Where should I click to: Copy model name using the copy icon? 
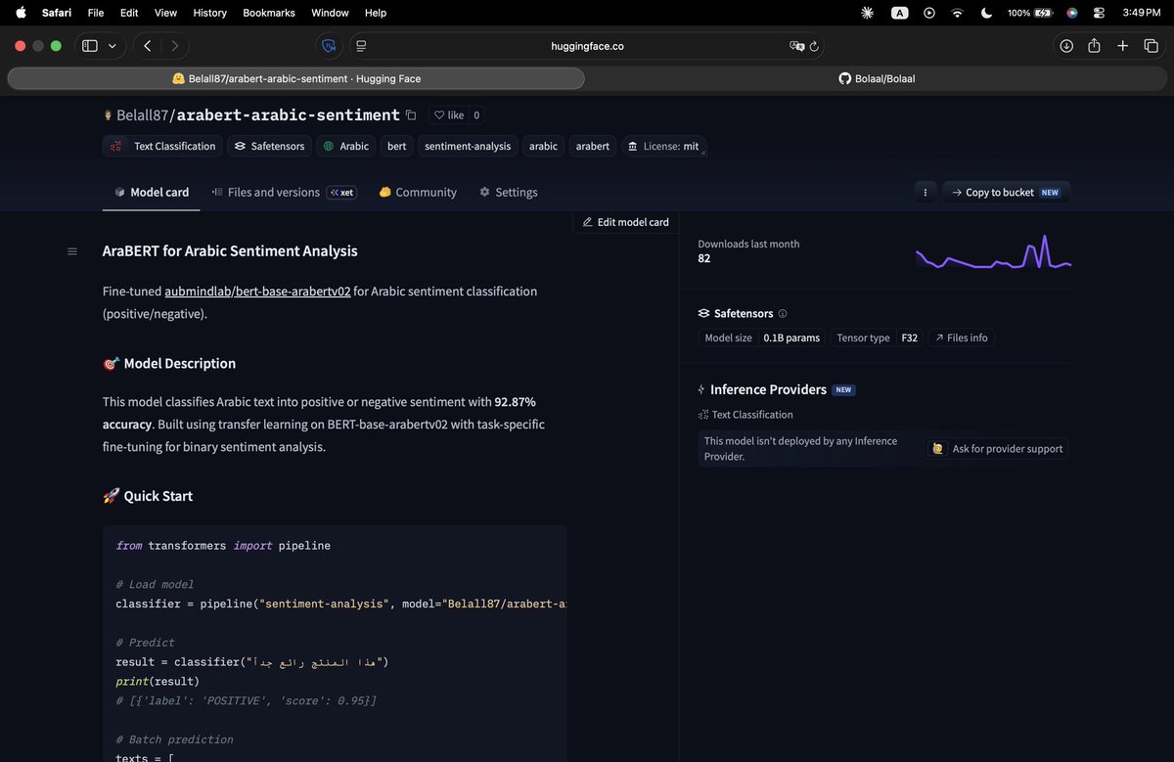pyautogui.click(x=411, y=115)
